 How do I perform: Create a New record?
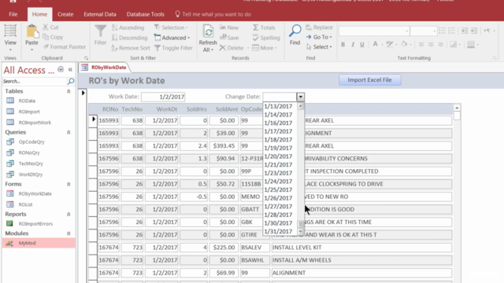(x=229, y=28)
